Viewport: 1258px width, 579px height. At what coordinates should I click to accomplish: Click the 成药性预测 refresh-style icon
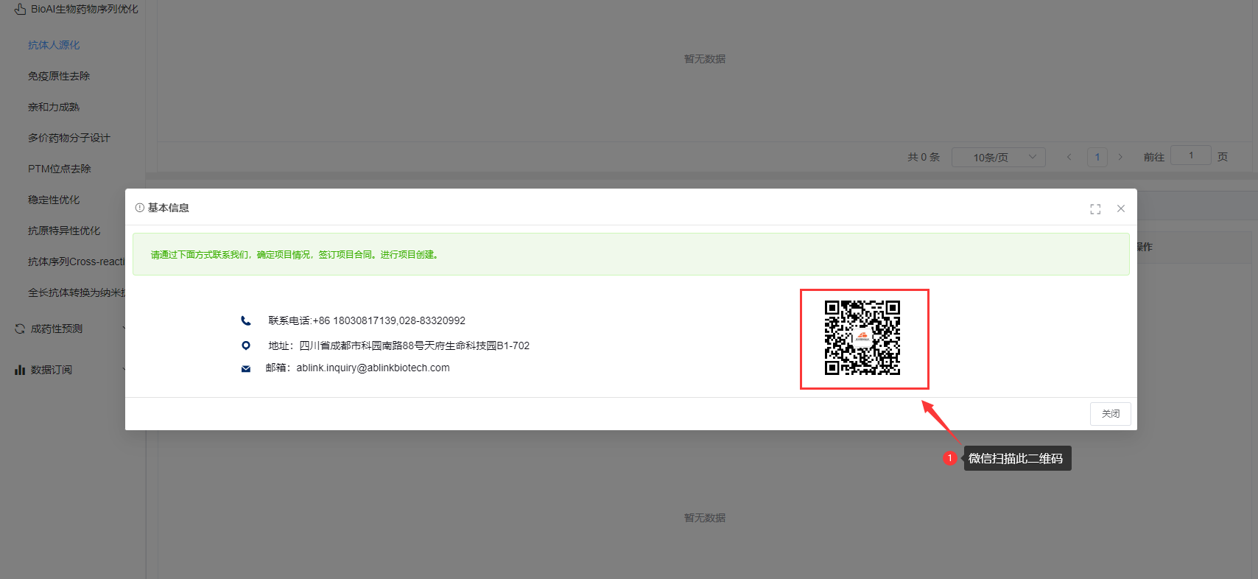click(x=20, y=329)
